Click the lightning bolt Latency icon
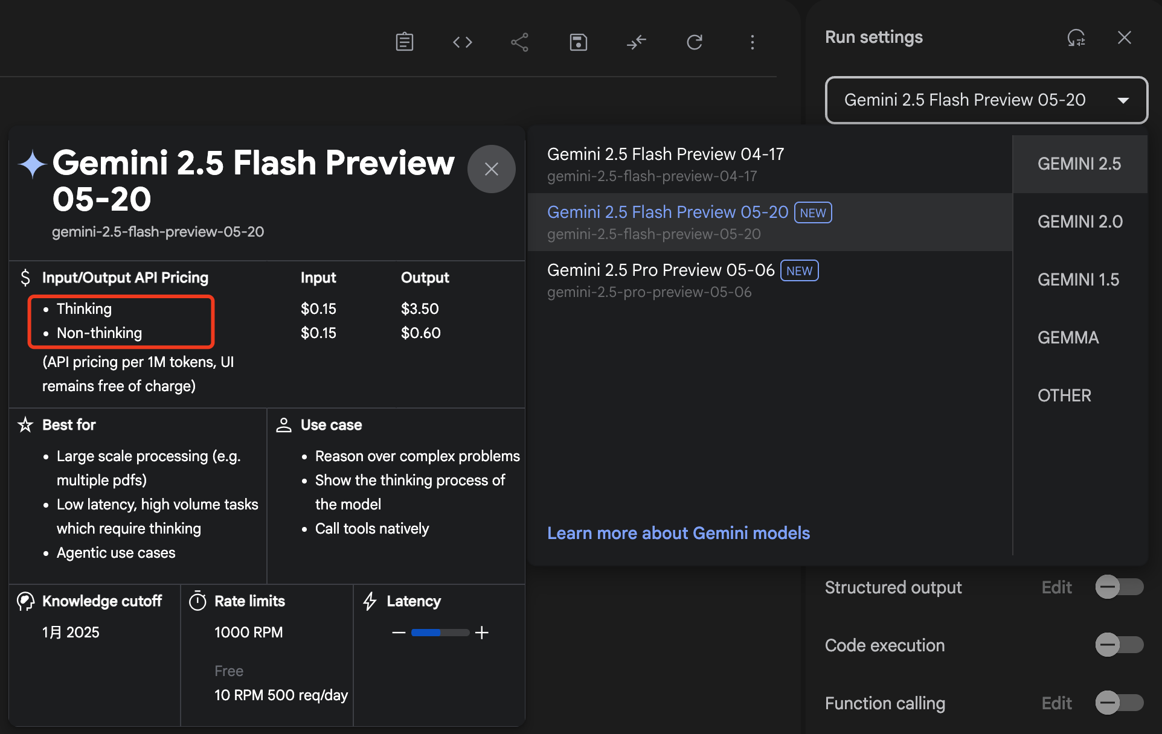 [370, 601]
